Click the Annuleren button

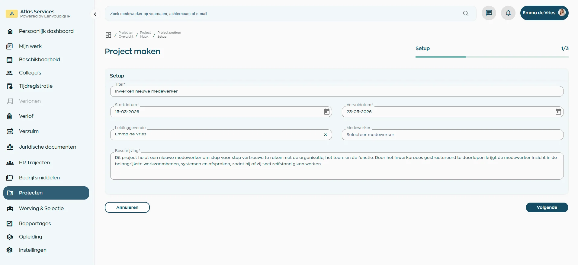(127, 207)
